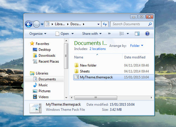Open the Arrange by Folder dropdown
This screenshot has width=176, height=127.
(x=137, y=46)
